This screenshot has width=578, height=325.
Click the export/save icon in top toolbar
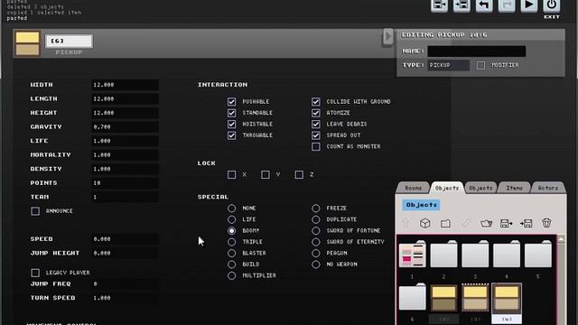click(x=439, y=5)
